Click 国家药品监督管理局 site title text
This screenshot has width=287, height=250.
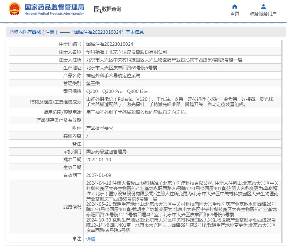tap(54, 7)
